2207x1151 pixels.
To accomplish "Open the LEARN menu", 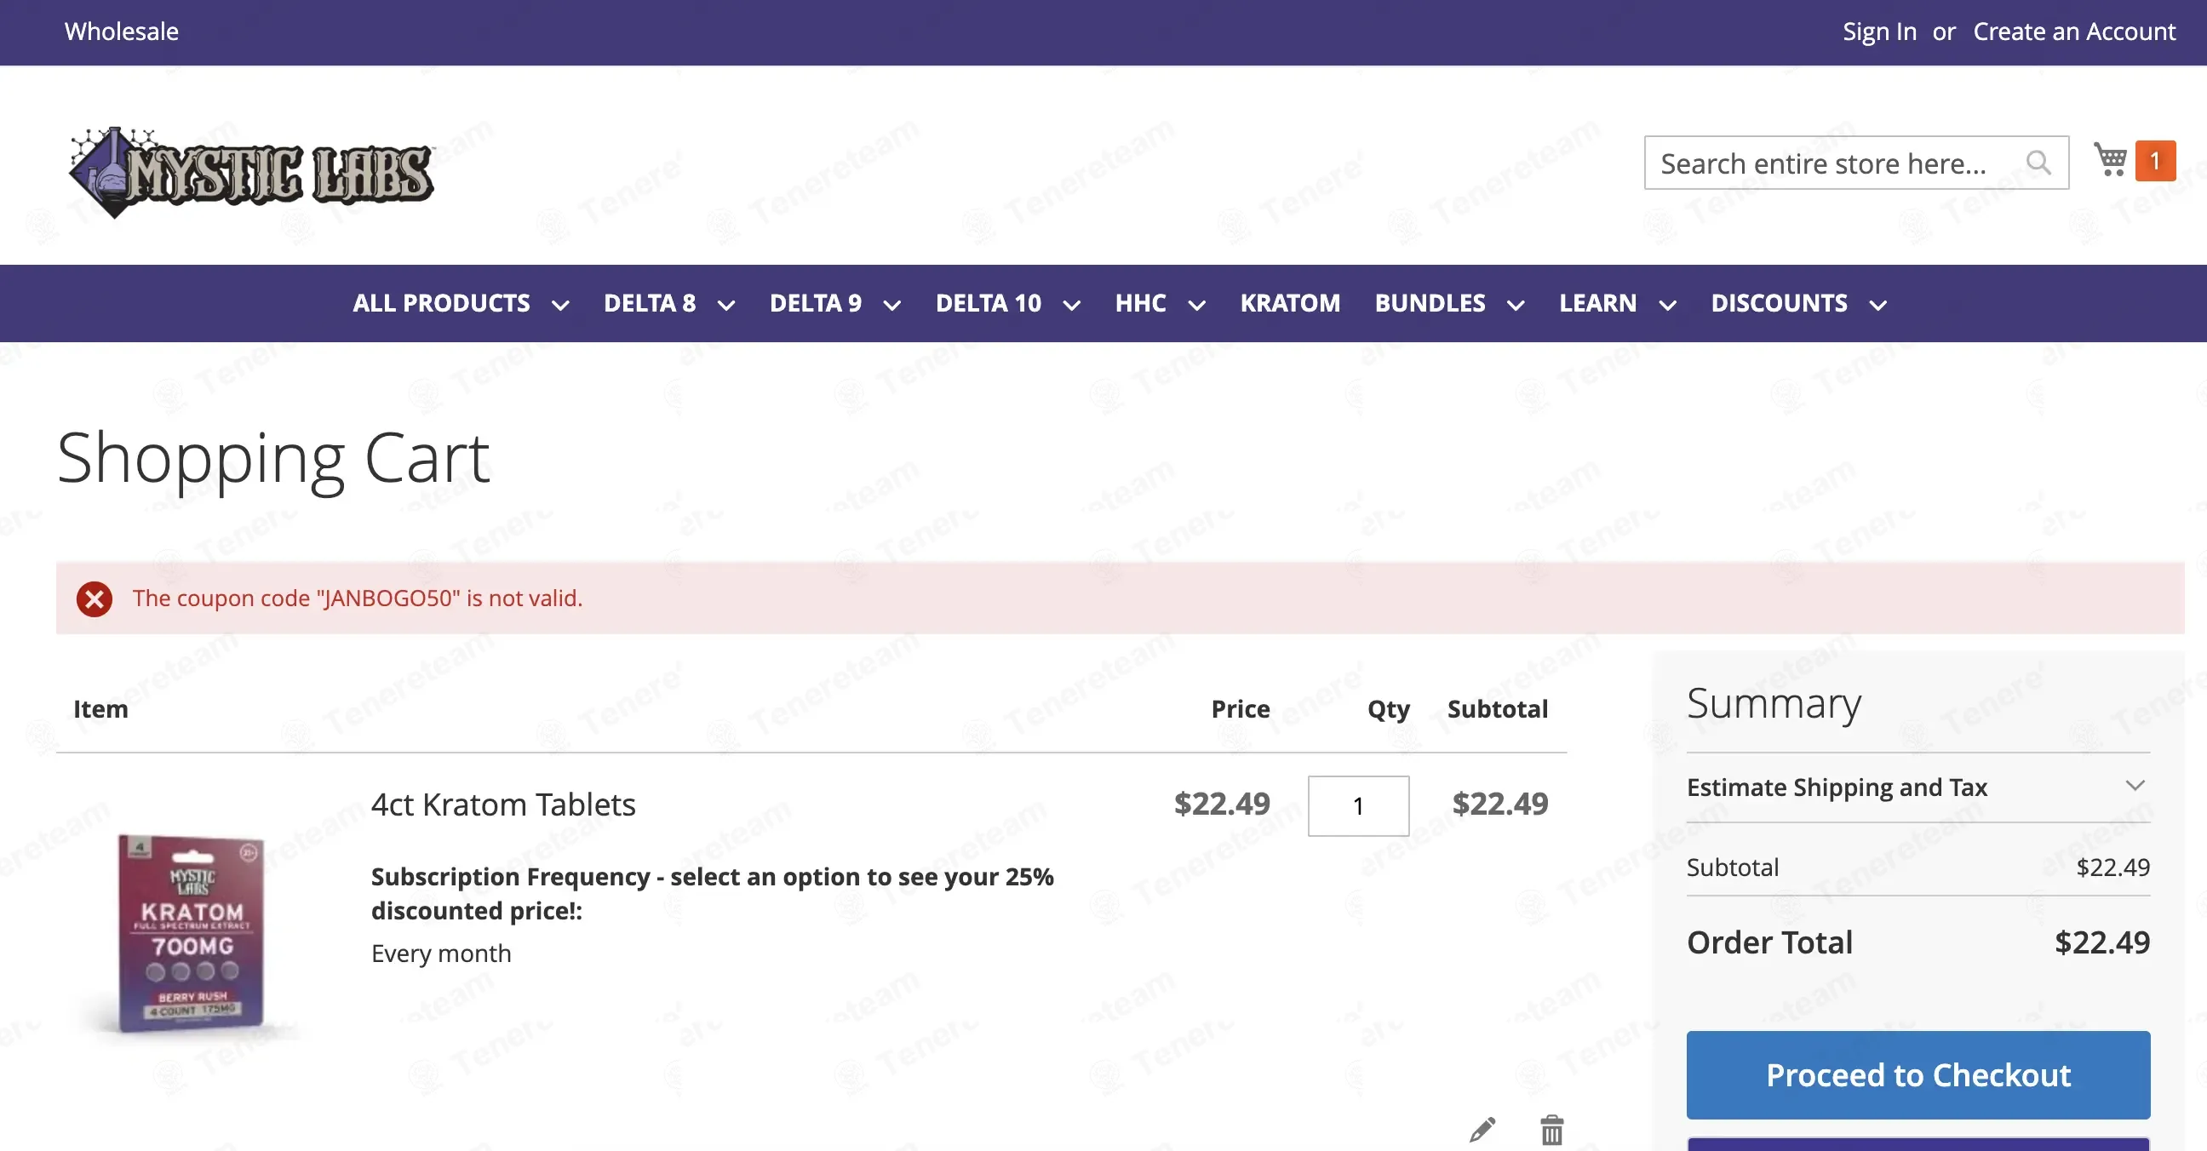I will 1597,303.
